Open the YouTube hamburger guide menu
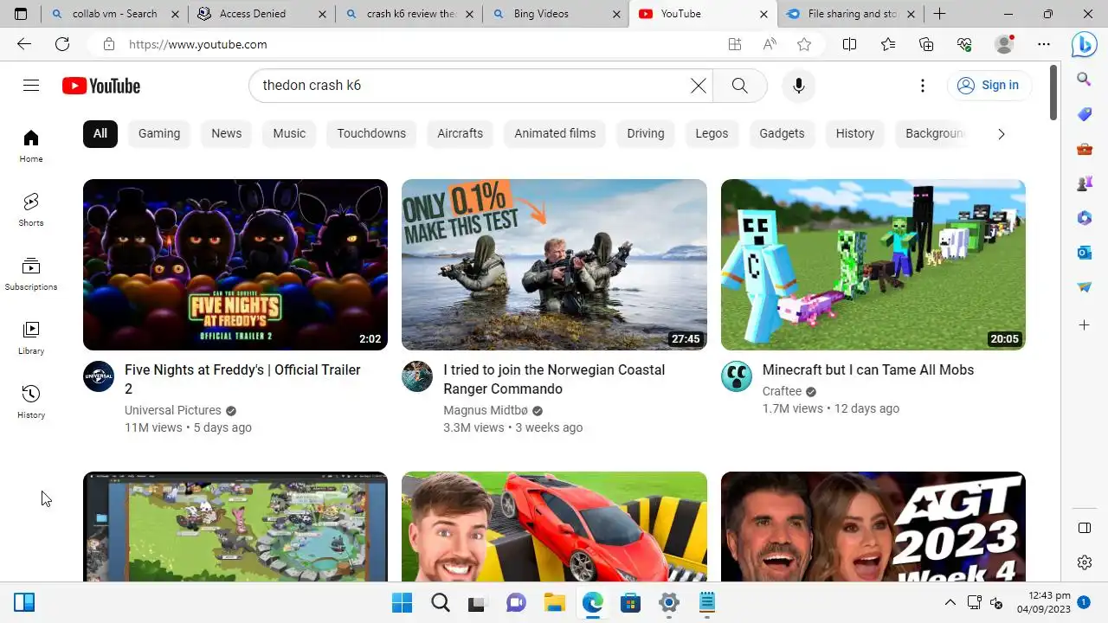The height and width of the screenshot is (623, 1108). point(31,85)
